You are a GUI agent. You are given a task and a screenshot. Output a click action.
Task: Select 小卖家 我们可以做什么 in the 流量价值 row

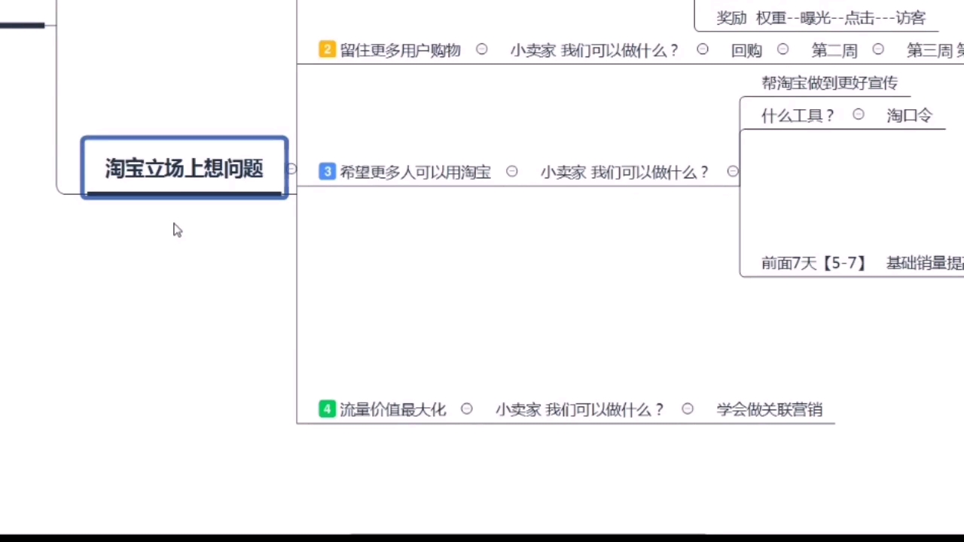coord(579,410)
